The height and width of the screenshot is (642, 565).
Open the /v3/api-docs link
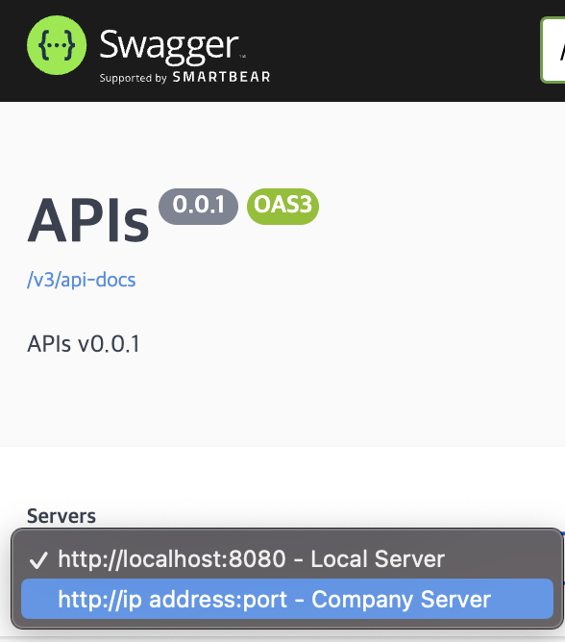tap(81, 280)
